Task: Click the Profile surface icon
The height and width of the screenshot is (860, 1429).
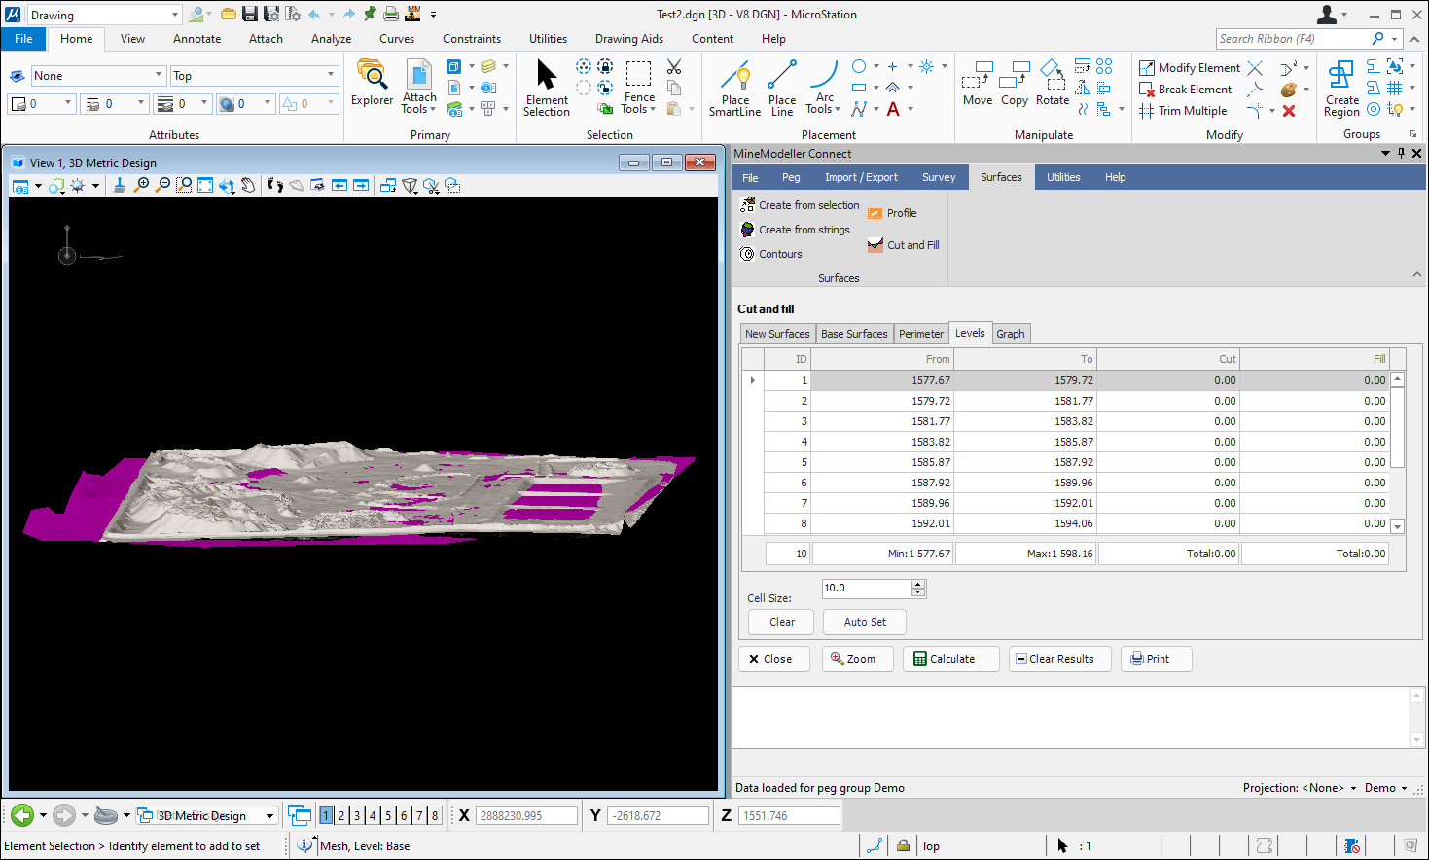Action: pyautogui.click(x=875, y=213)
